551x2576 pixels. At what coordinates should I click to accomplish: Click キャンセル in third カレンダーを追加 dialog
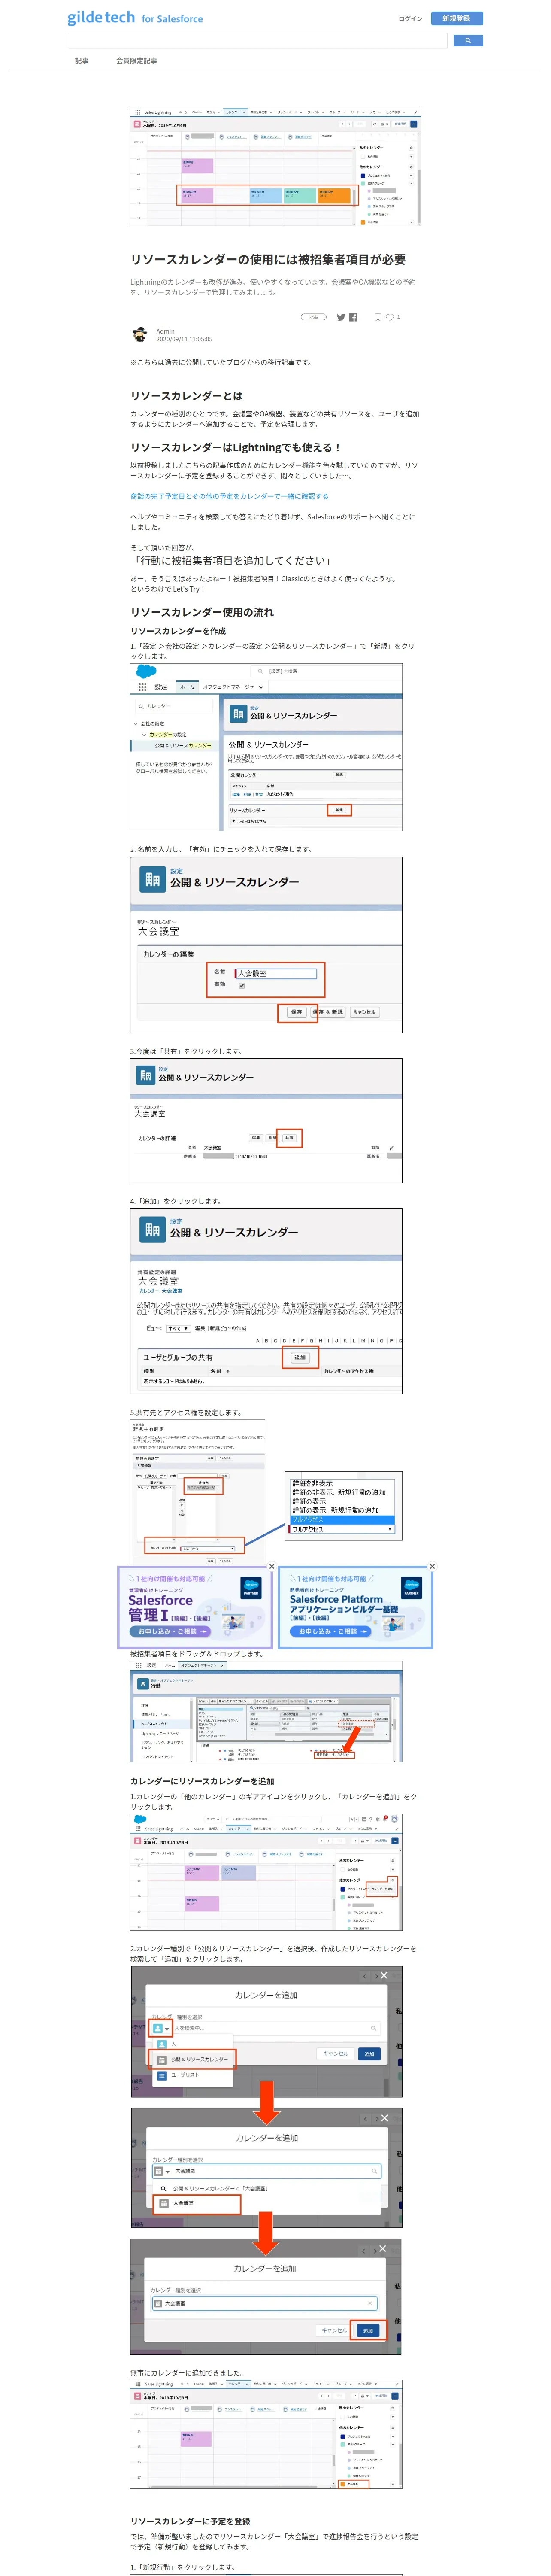[x=334, y=2330]
